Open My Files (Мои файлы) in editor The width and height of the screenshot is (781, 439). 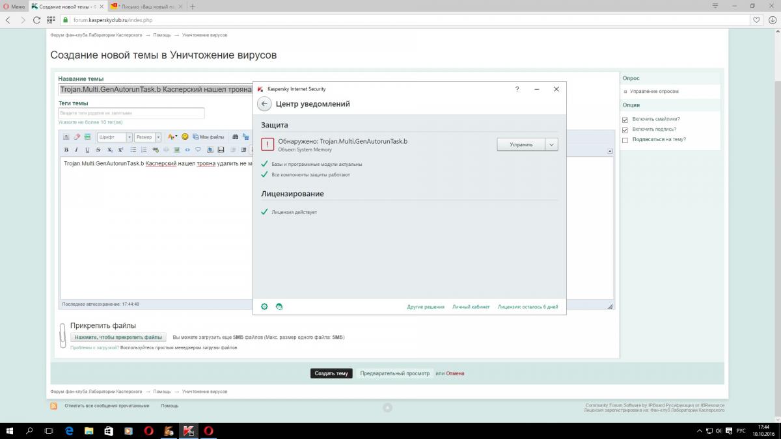click(209, 137)
